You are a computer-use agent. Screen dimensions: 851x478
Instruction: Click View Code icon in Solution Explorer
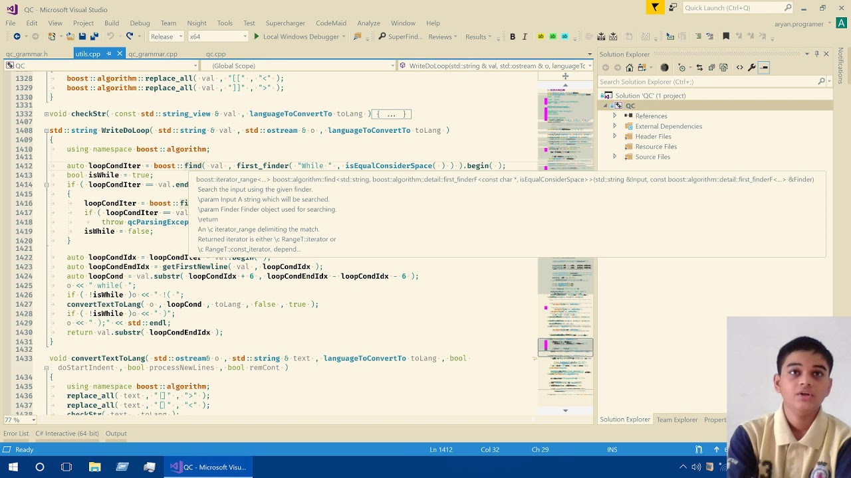point(739,67)
